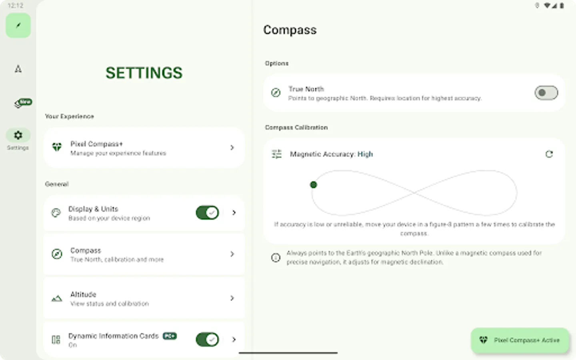
Task: Disable the Display & Units toggle
Action: coord(207,213)
